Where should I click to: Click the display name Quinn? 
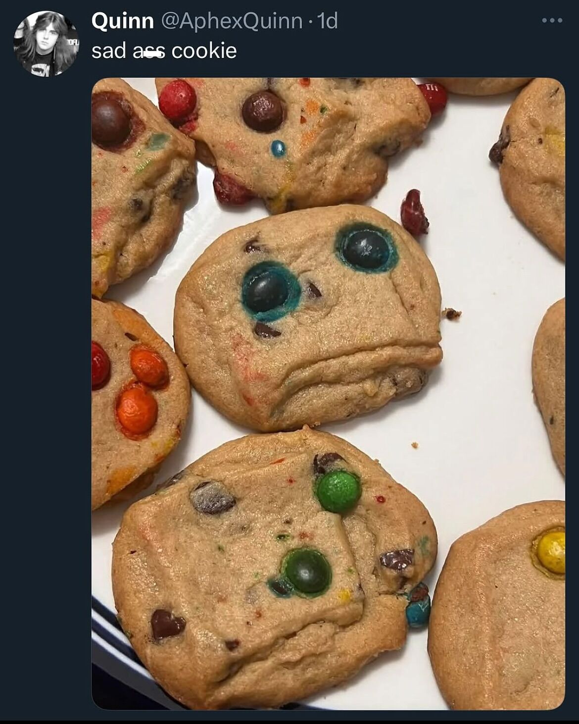click(123, 21)
